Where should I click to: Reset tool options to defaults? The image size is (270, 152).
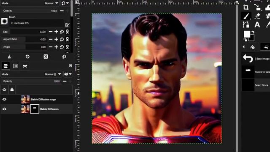click(64, 57)
